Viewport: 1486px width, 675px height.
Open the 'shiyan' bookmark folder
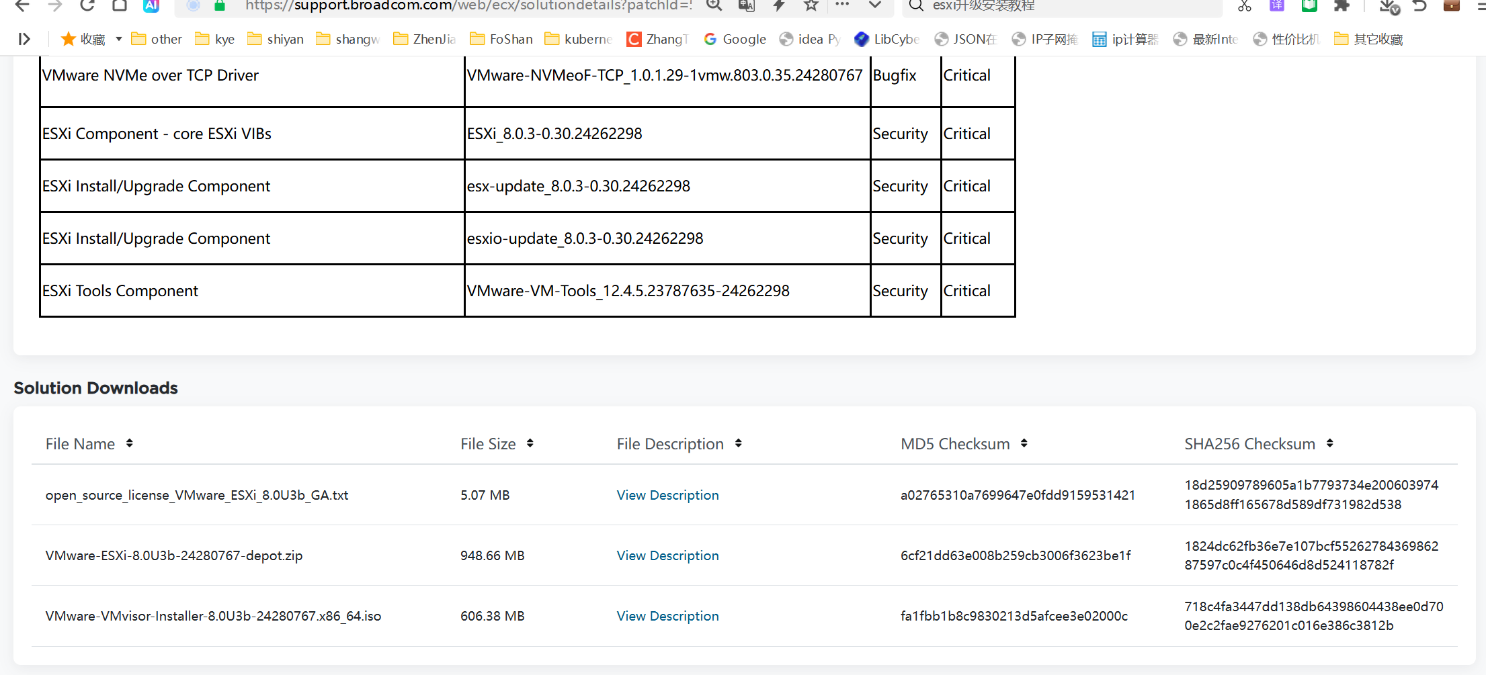point(276,39)
